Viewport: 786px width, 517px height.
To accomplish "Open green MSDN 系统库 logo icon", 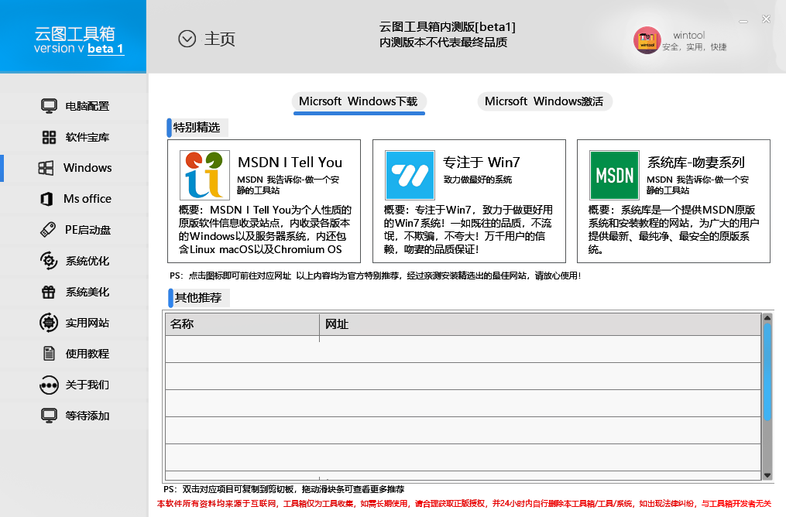I will coord(614,176).
